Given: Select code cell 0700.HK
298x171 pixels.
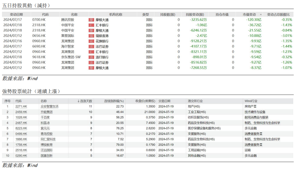Looking at the screenshot, I should [x=39, y=20].
